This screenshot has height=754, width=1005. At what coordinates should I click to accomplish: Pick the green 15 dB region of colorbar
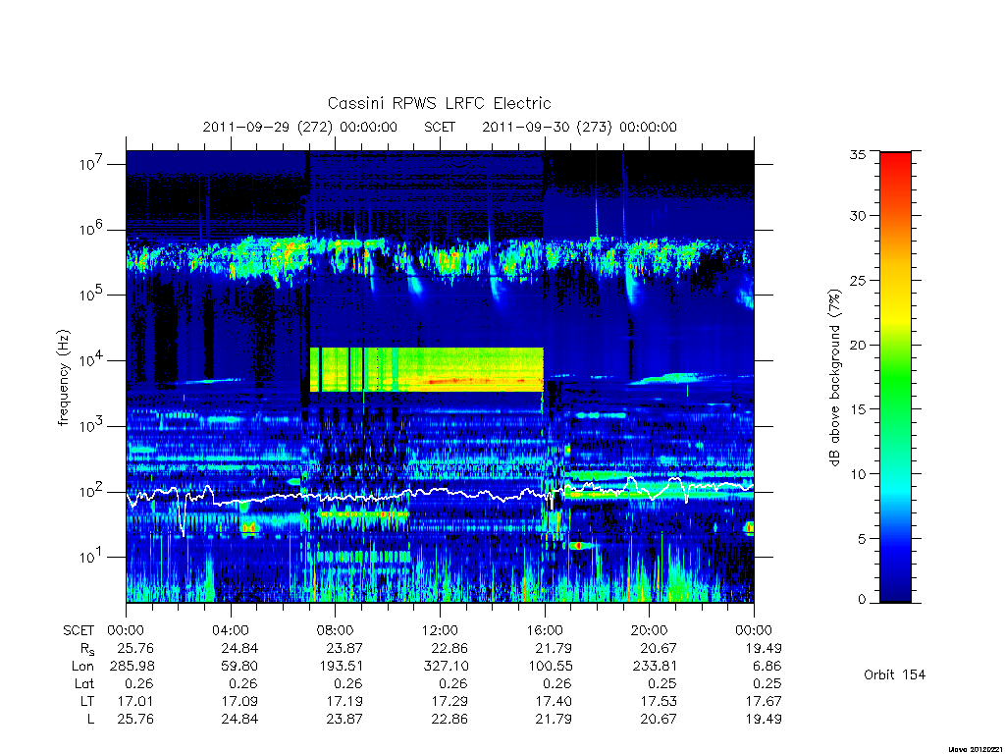pyautogui.click(x=895, y=409)
